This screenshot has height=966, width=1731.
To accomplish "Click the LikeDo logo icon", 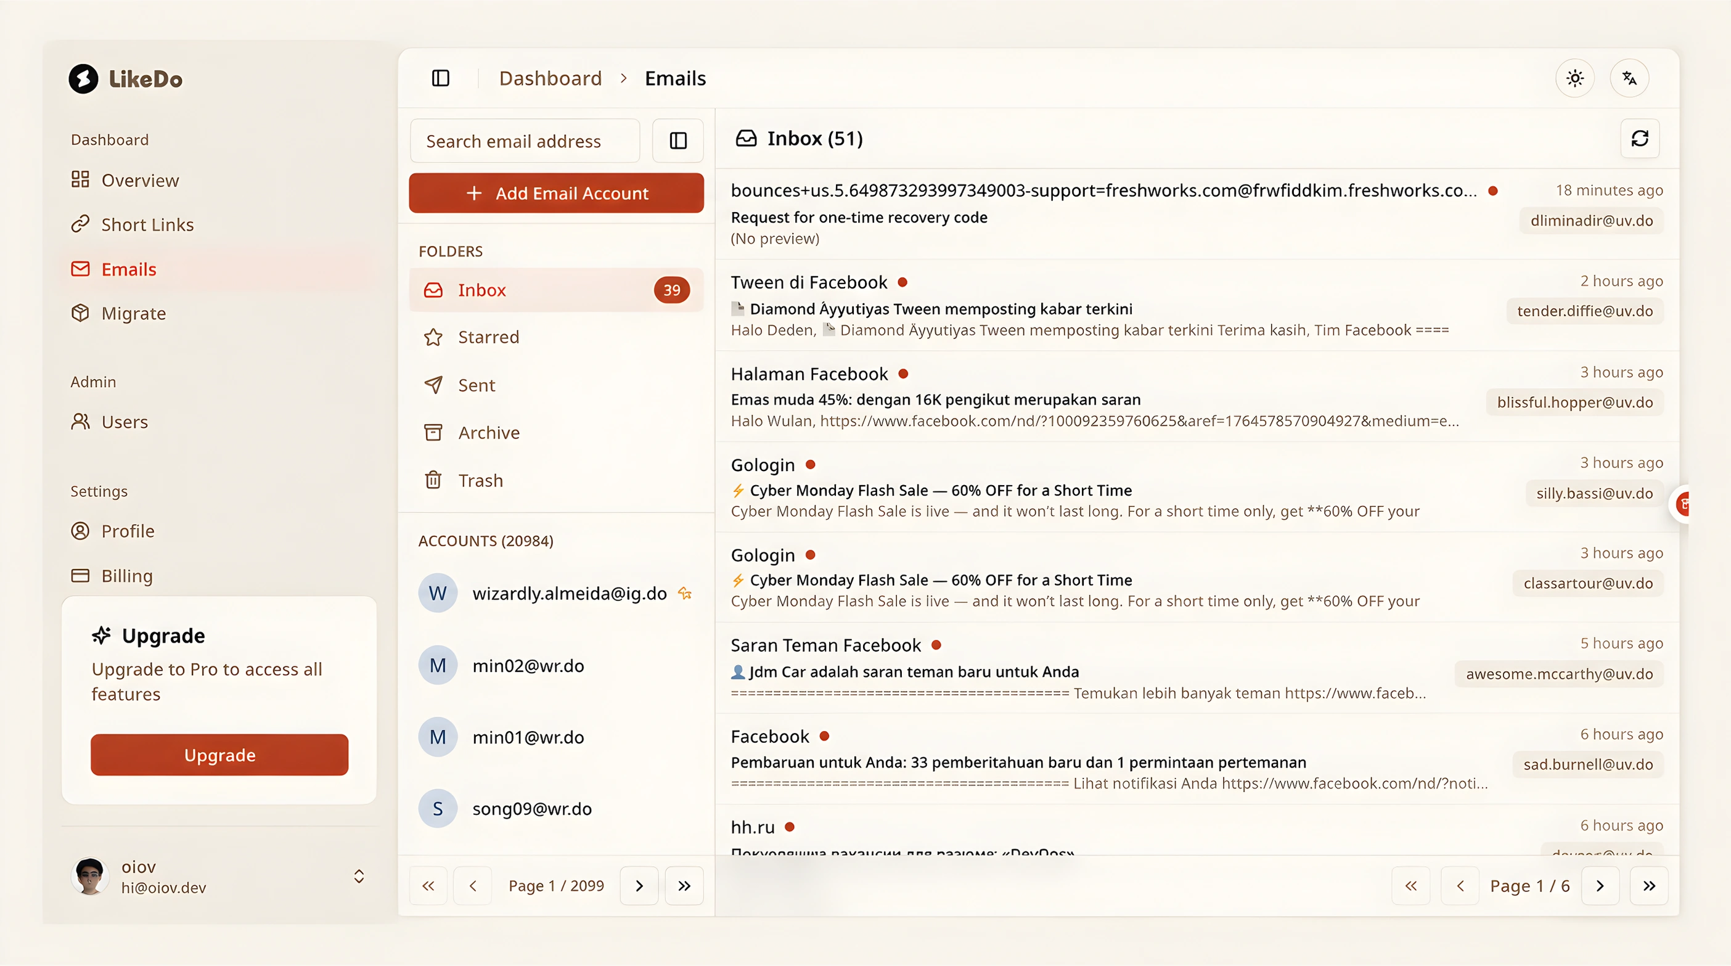I will point(83,78).
